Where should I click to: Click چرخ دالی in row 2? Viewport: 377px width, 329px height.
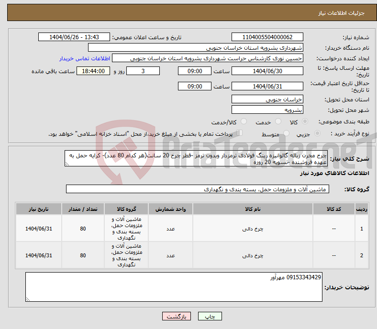253,255
